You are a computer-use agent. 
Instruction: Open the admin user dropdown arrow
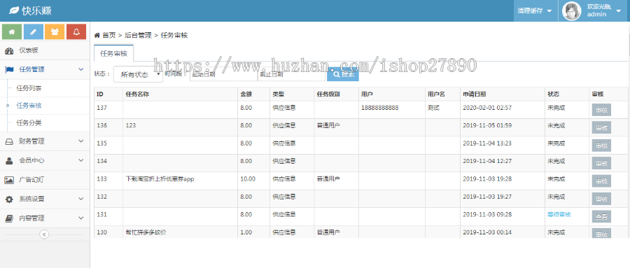618,11
